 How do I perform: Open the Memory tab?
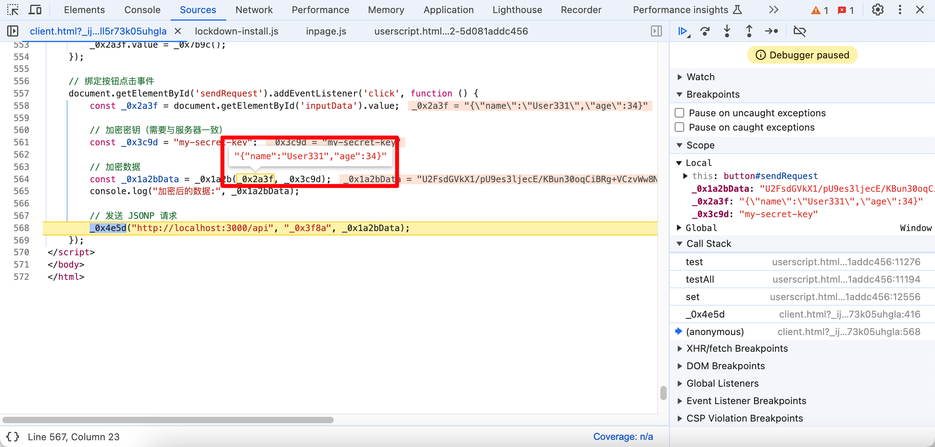[386, 10]
